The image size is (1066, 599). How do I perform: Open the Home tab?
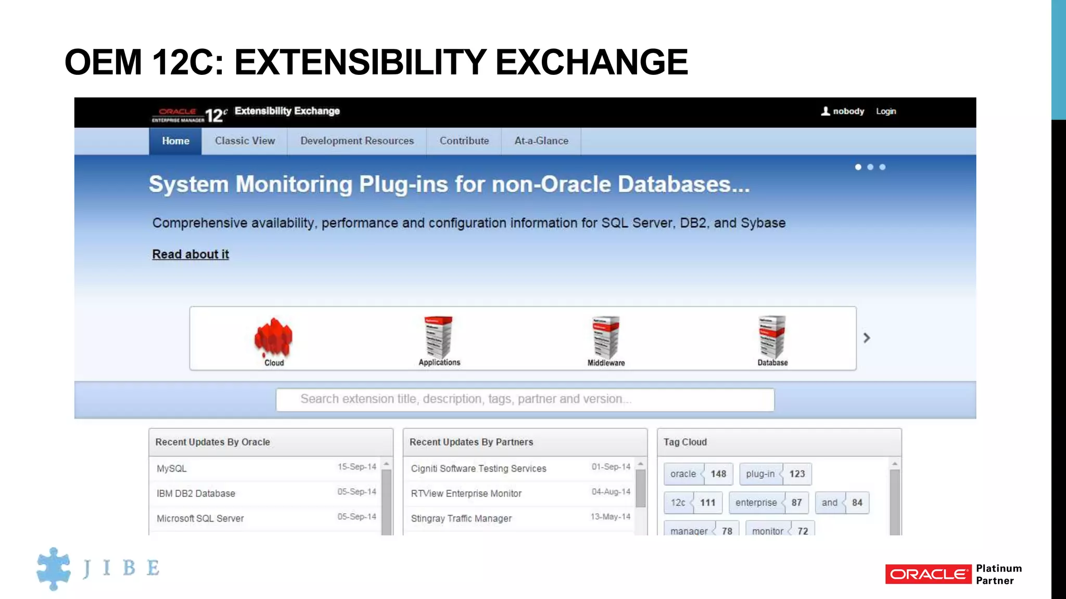[x=175, y=141]
